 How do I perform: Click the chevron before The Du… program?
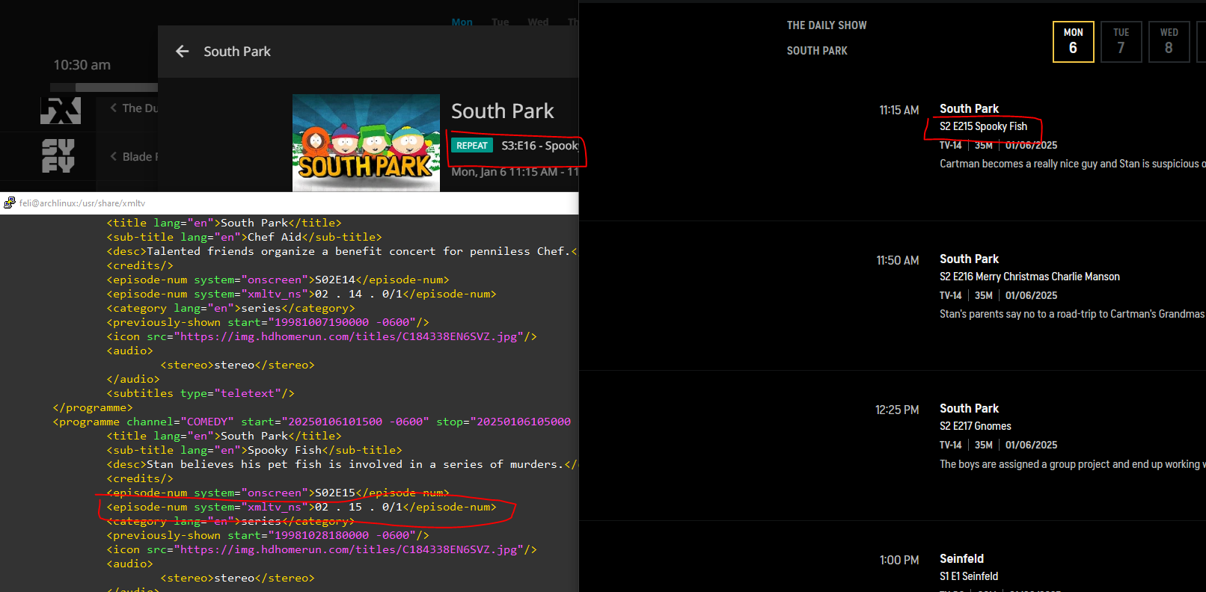[x=114, y=108]
